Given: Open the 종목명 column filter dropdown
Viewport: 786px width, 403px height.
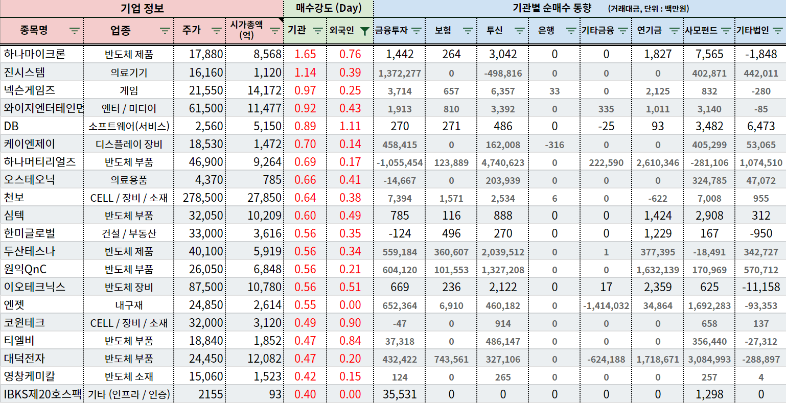Looking at the screenshot, I should click(x=74, y=31).
